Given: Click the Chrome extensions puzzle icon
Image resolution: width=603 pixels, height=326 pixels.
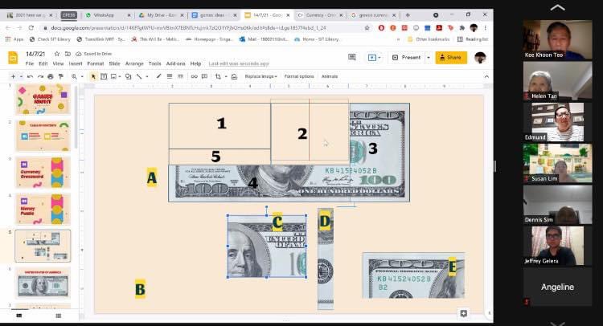Looking at the screenshot, I should (461, 28).
